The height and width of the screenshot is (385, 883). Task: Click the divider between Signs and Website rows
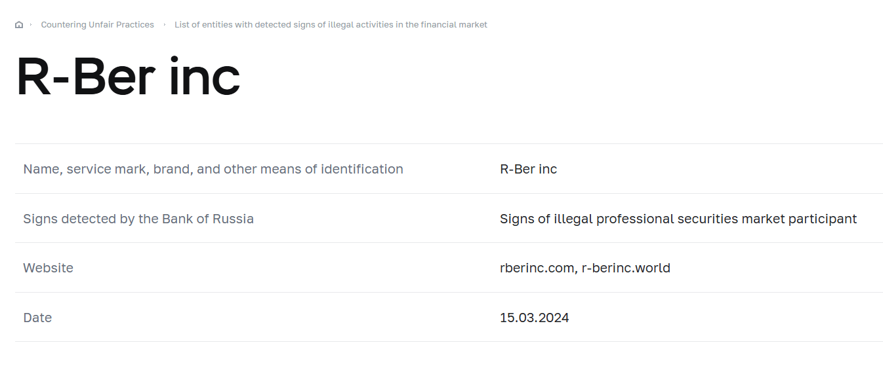(x=449, y=242)
